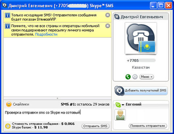Send the message with Отправить SMS
The height and width of the screenshot is (134, 174).
pos(95,126)
